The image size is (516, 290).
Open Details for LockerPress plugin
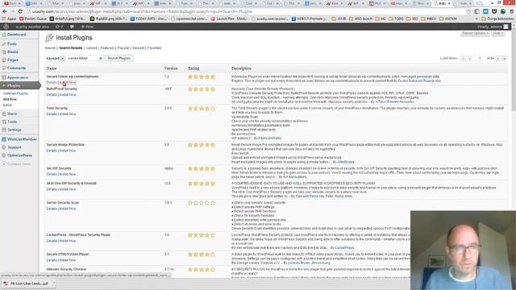52,241
